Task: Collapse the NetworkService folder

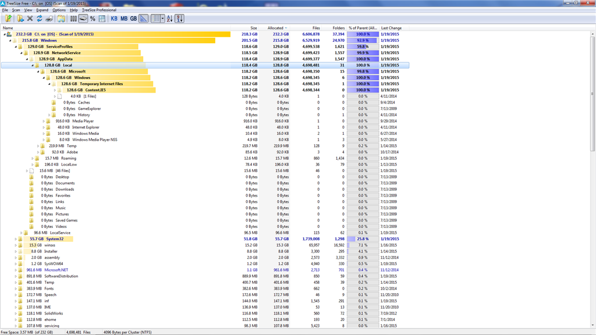Action: [x=22, y=53]
